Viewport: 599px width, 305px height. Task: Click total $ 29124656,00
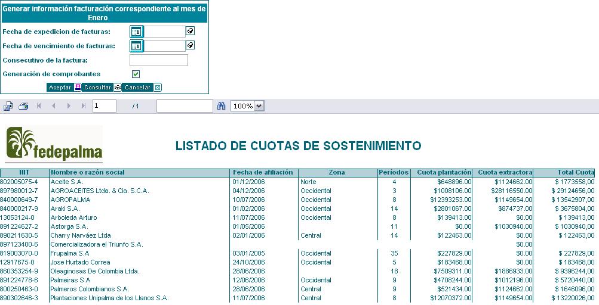click(573, 191)
